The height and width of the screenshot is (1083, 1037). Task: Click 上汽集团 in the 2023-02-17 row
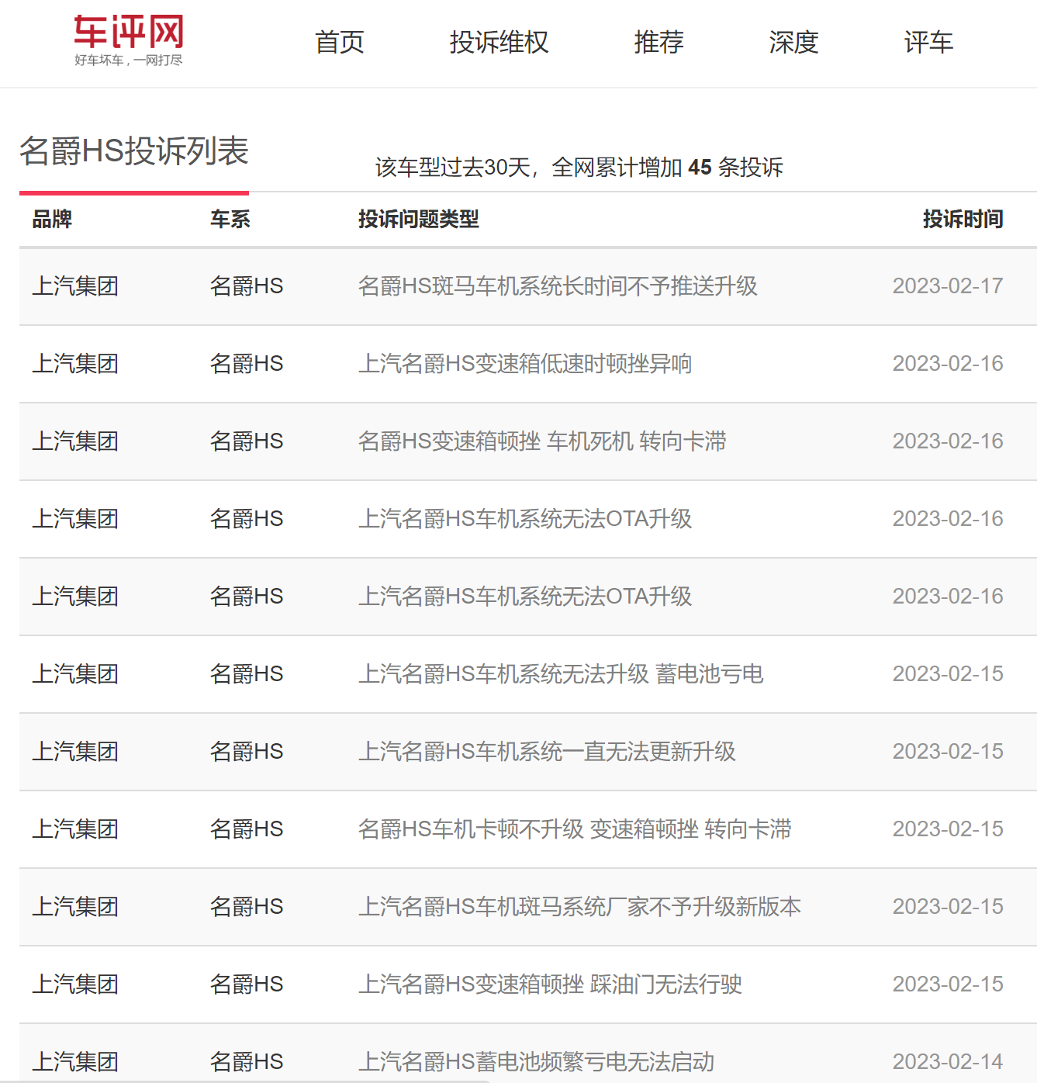pos(75,286)
